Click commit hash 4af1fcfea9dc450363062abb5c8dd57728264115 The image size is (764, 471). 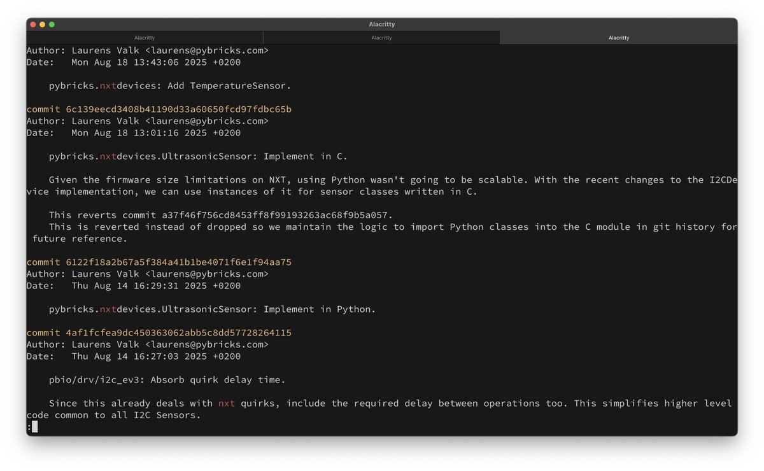coord(179,333)
